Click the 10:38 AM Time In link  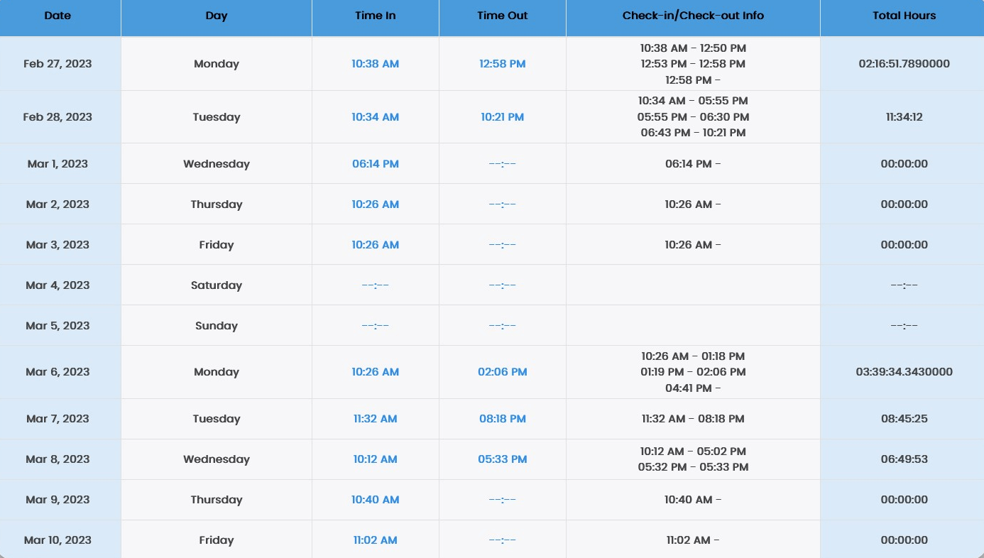pos(376,64)
